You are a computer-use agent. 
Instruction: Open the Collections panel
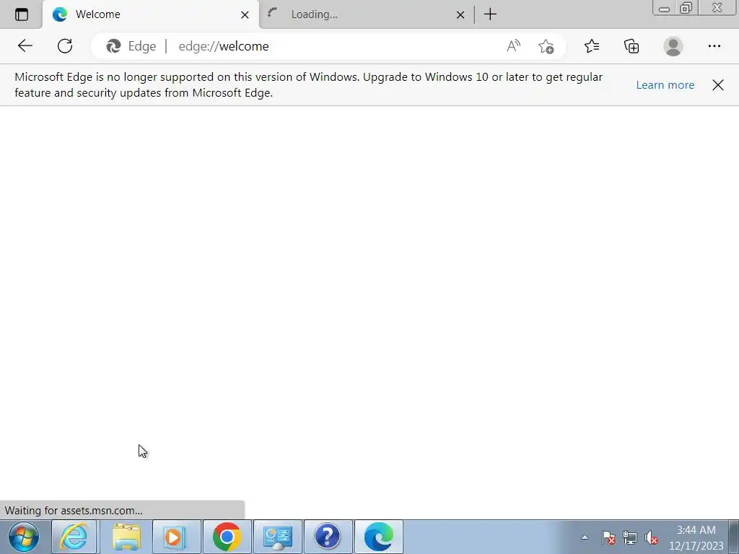click(631, 46)
